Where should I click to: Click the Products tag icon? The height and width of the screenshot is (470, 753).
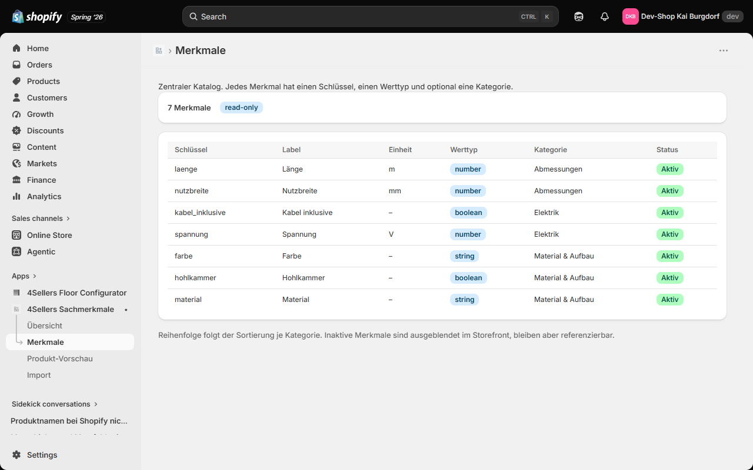16,81
